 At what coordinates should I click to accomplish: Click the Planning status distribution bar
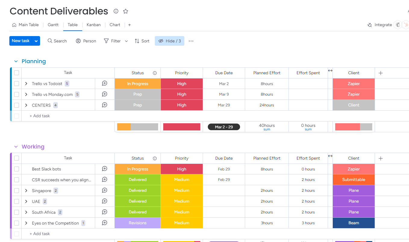pyautogui.click(x=137, y=127)
